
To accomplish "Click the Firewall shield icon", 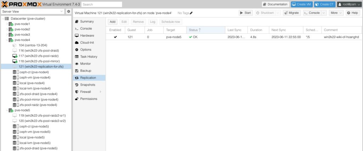I will 77,92.
